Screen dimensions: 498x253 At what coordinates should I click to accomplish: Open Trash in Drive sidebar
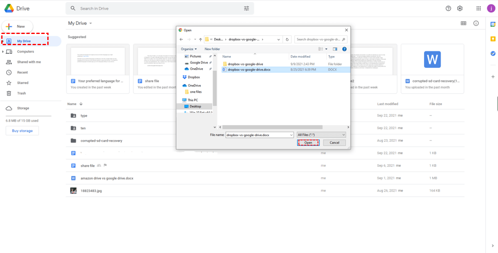[x=22, y=93]
